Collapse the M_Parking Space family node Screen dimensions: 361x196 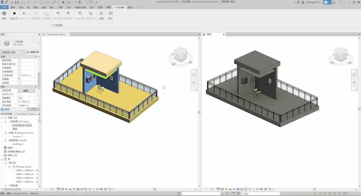pyautogui.click(x=10, y=166)
